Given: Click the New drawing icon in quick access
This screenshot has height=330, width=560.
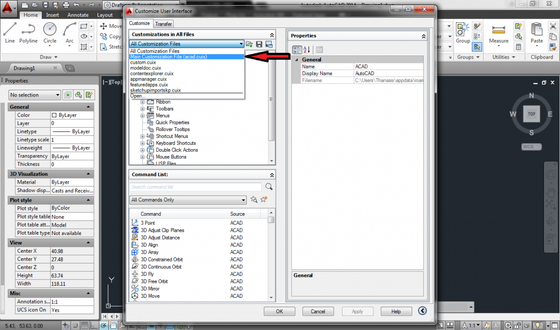Looking at the screenshot, I should pyautogui.click(x=25, y=5).
